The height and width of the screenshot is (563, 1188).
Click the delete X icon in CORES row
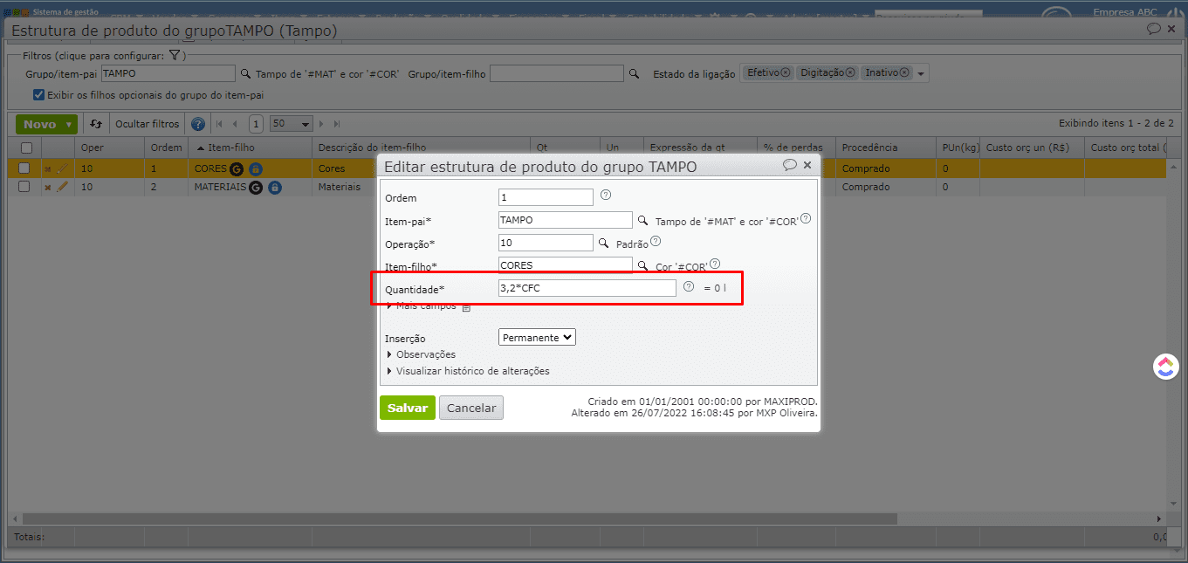pyautogui.click(x=48, y=168)
